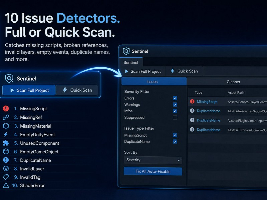This screenshot has width=267, height=200.
Task: Uncheck the Errors severity filter
Action: point(175,98)
